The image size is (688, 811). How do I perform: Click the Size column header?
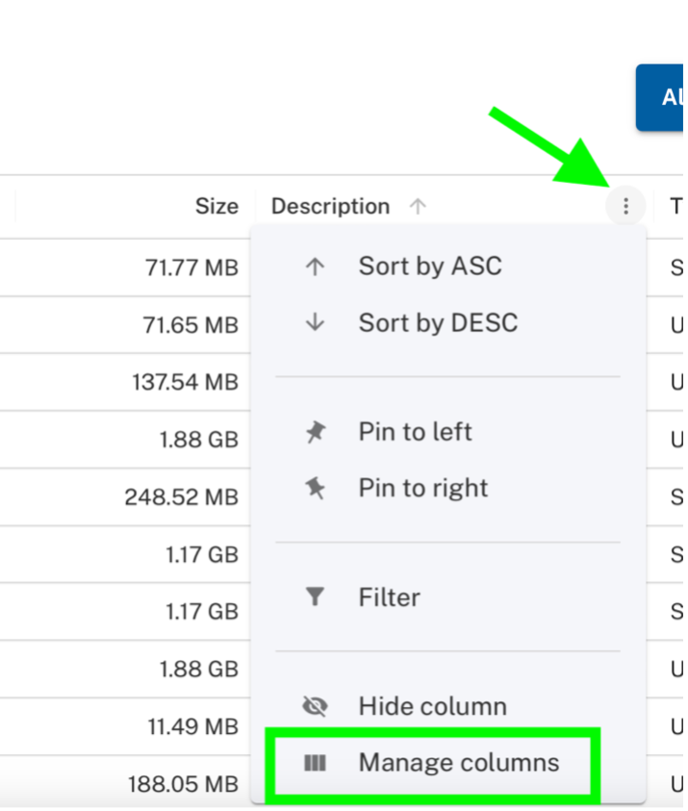(x=217, y=207)
